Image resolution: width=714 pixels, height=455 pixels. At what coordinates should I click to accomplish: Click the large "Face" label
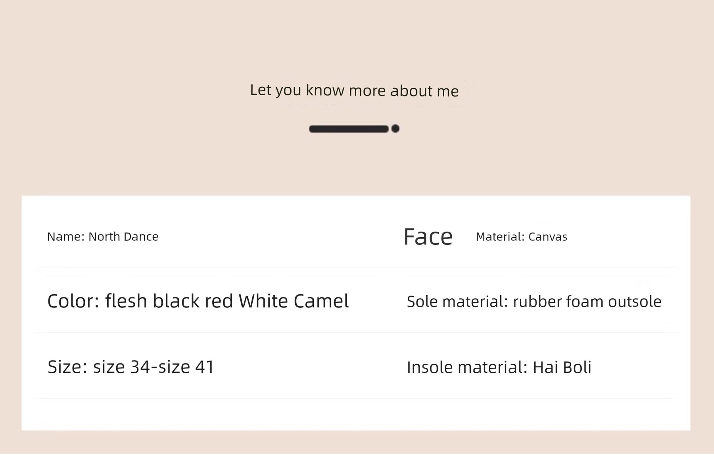click(x=428, y=237)
